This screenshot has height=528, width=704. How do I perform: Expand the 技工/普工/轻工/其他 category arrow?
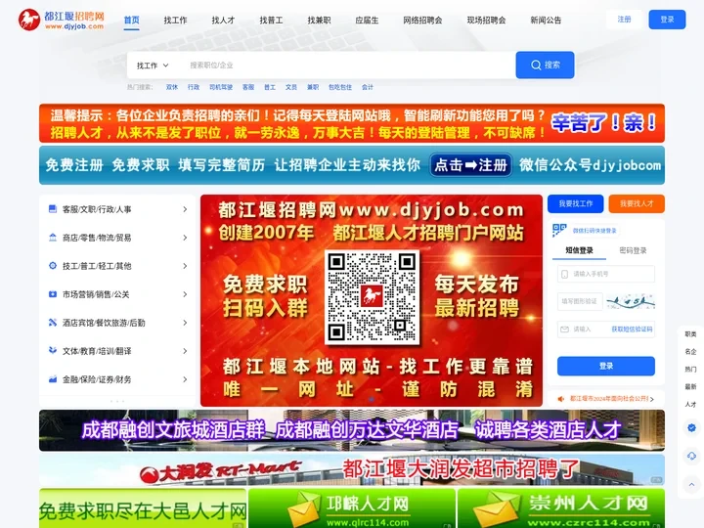[185, 266]
